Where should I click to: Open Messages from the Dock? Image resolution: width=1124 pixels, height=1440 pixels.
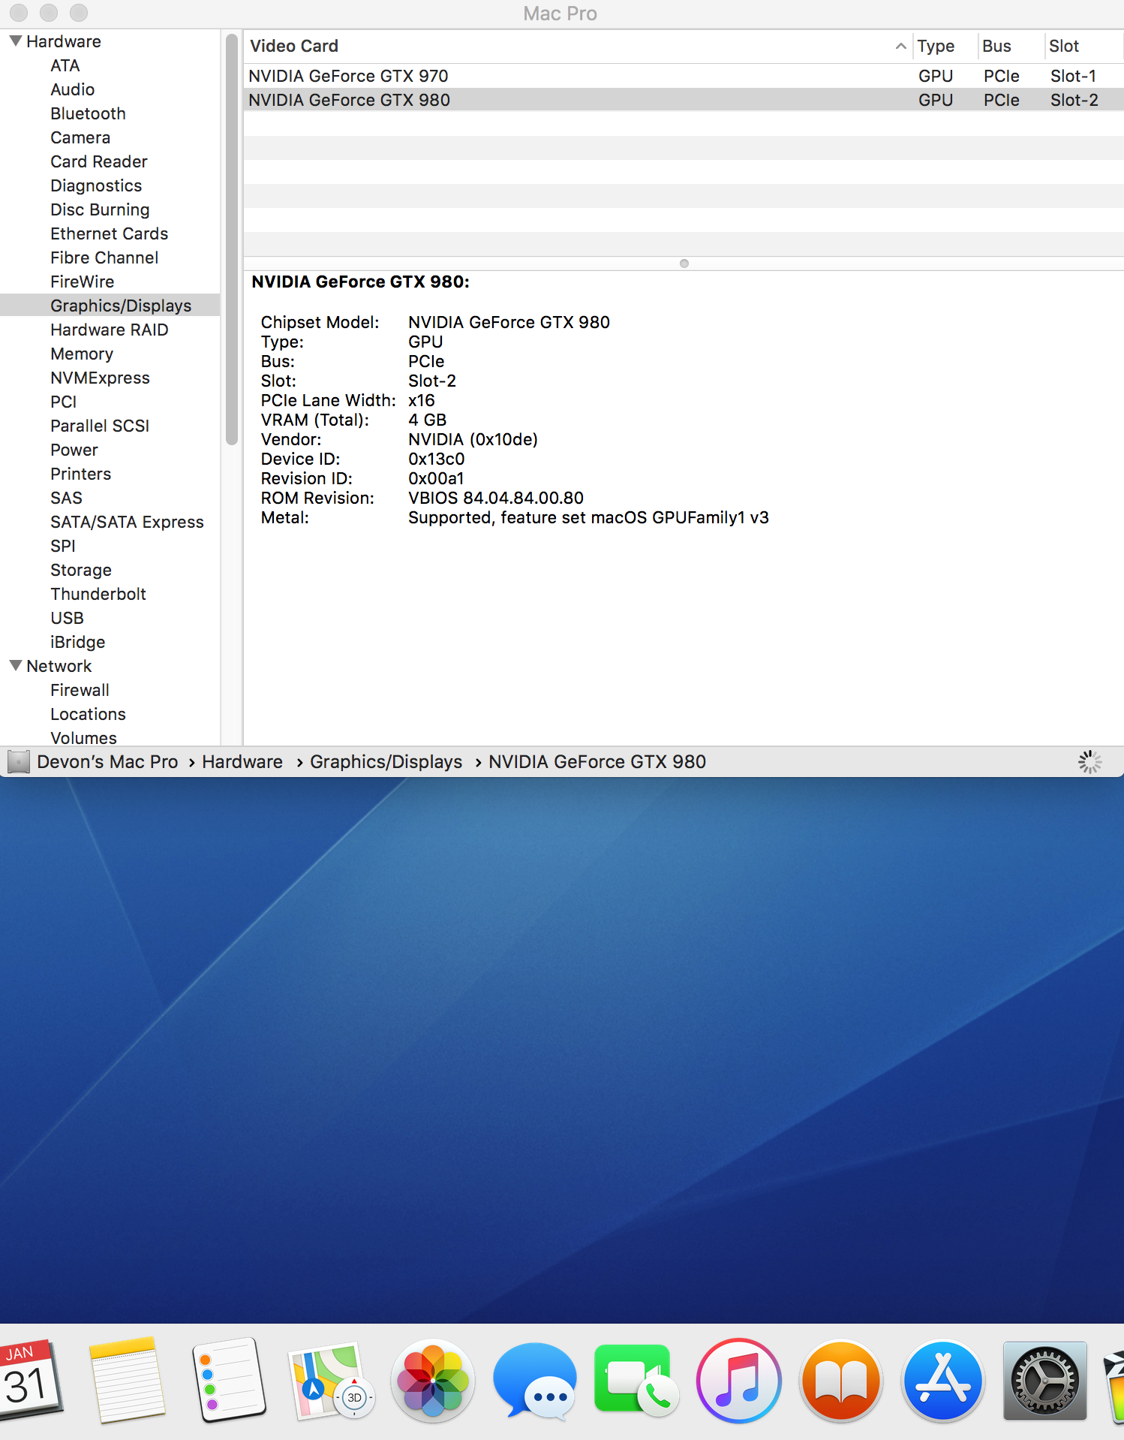[x=535, y=1381]
